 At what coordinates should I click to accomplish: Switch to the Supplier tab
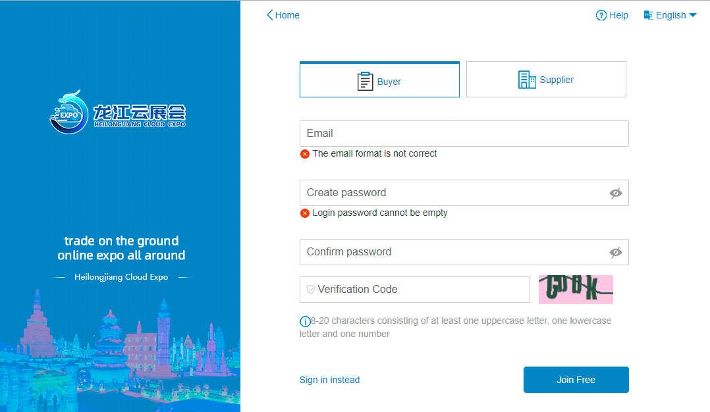[546, 80]
